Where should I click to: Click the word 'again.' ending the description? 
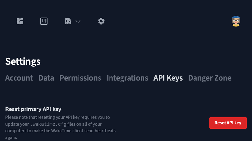[x=11, y=137]
